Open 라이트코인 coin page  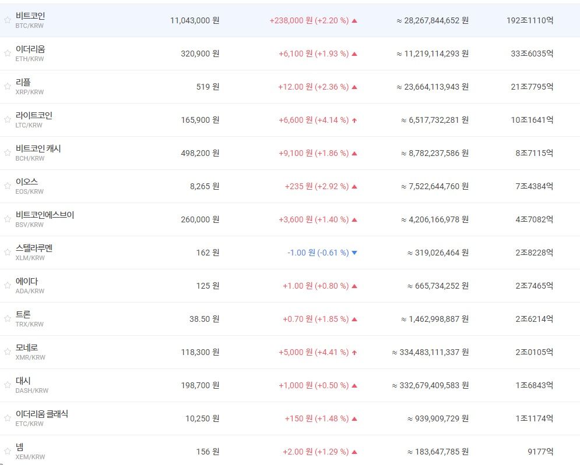pos(34,115)
